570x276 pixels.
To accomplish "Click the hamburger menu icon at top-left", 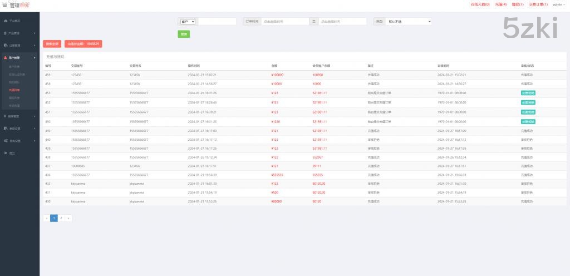I will coord(5,5).
